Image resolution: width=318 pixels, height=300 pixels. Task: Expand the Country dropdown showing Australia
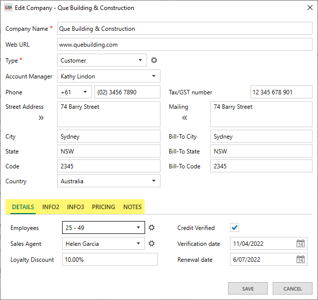tap(108, 181)
